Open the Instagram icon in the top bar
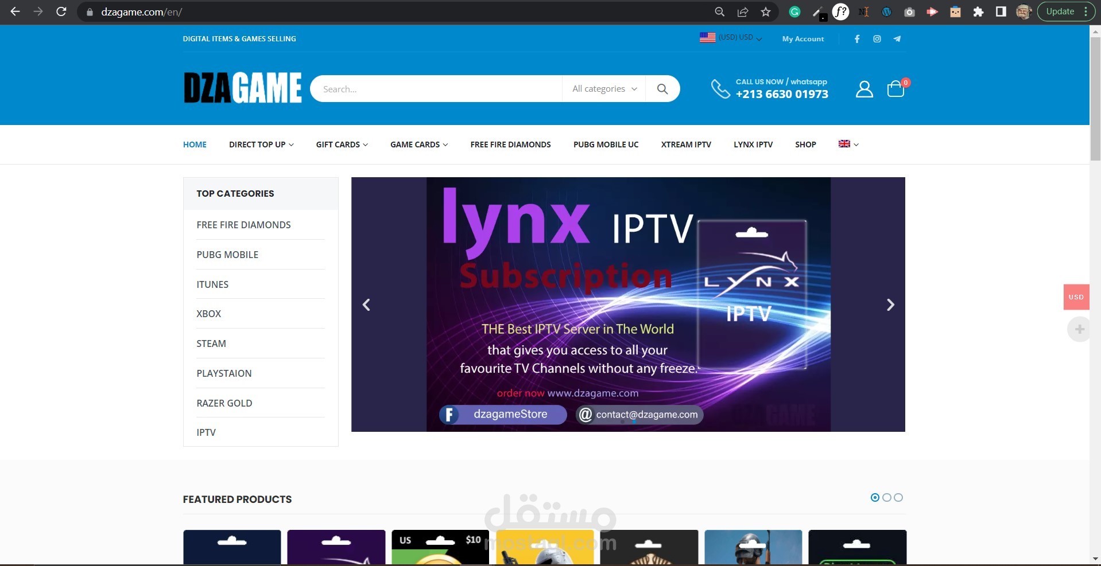Viewport: 1101px width, 566px height. (877, 39)
